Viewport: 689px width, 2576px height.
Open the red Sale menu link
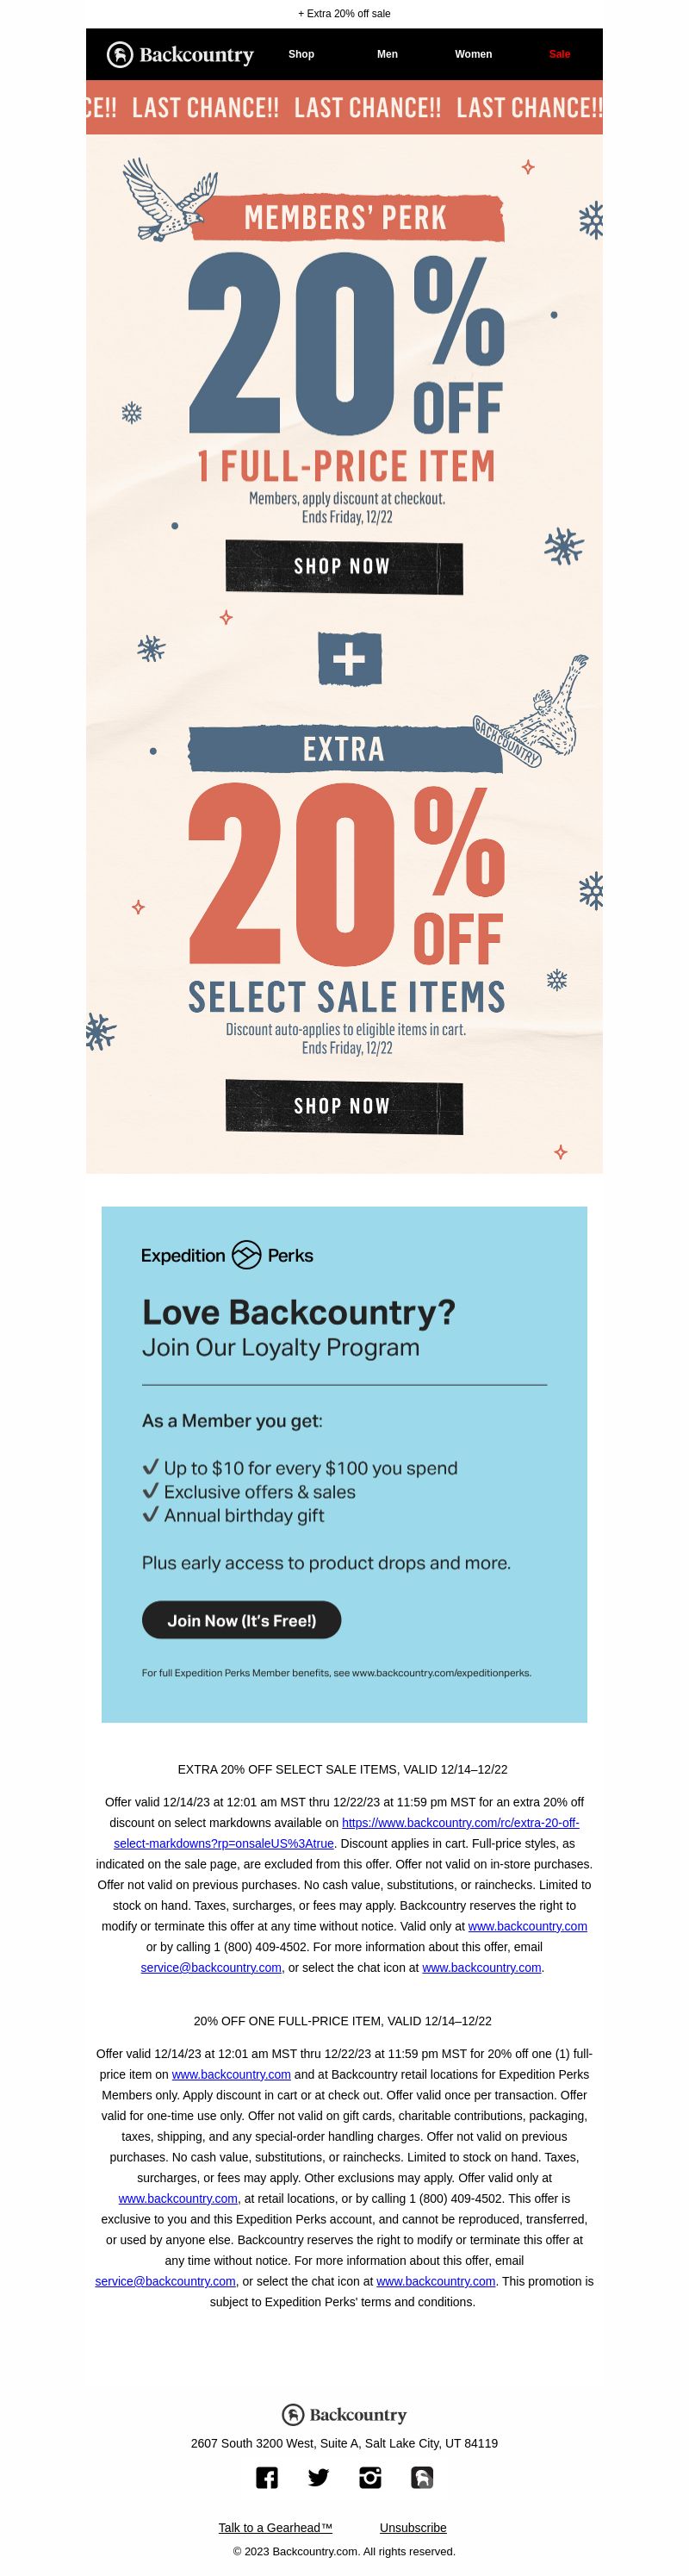point(559,54)
